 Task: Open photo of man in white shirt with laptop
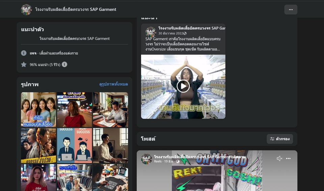pyautogui.click(x=110, y=145)
